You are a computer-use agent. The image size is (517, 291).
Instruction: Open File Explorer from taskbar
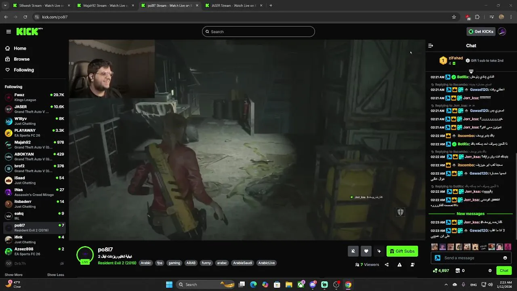pyautogui.click(x=289, y=285)
